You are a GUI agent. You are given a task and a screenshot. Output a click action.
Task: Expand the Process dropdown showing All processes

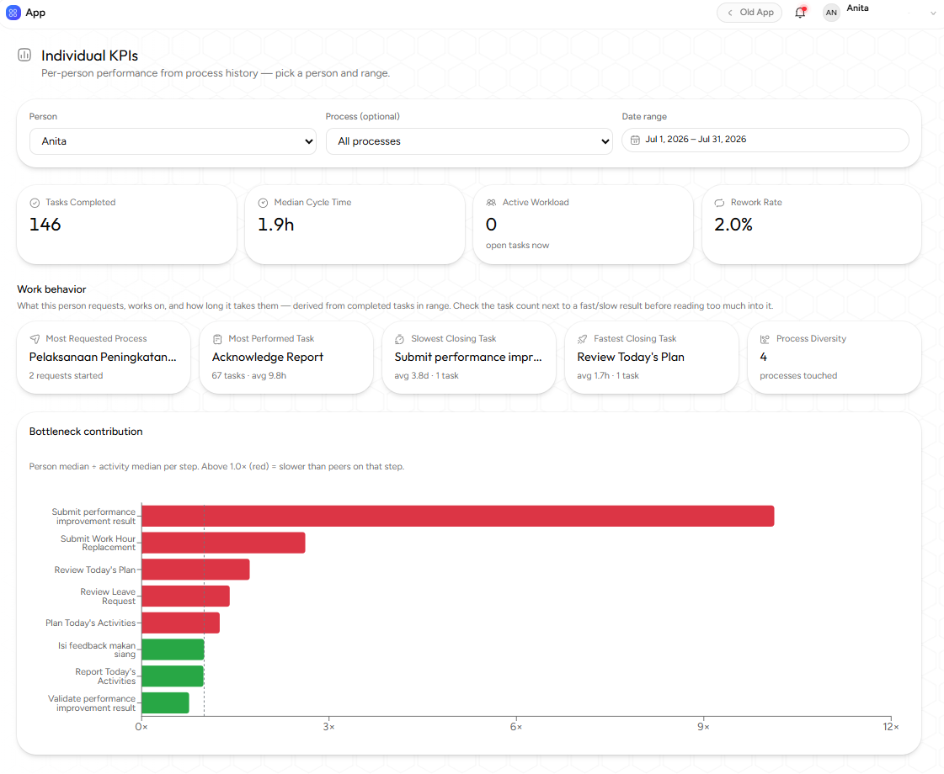(x=469, y=141)
